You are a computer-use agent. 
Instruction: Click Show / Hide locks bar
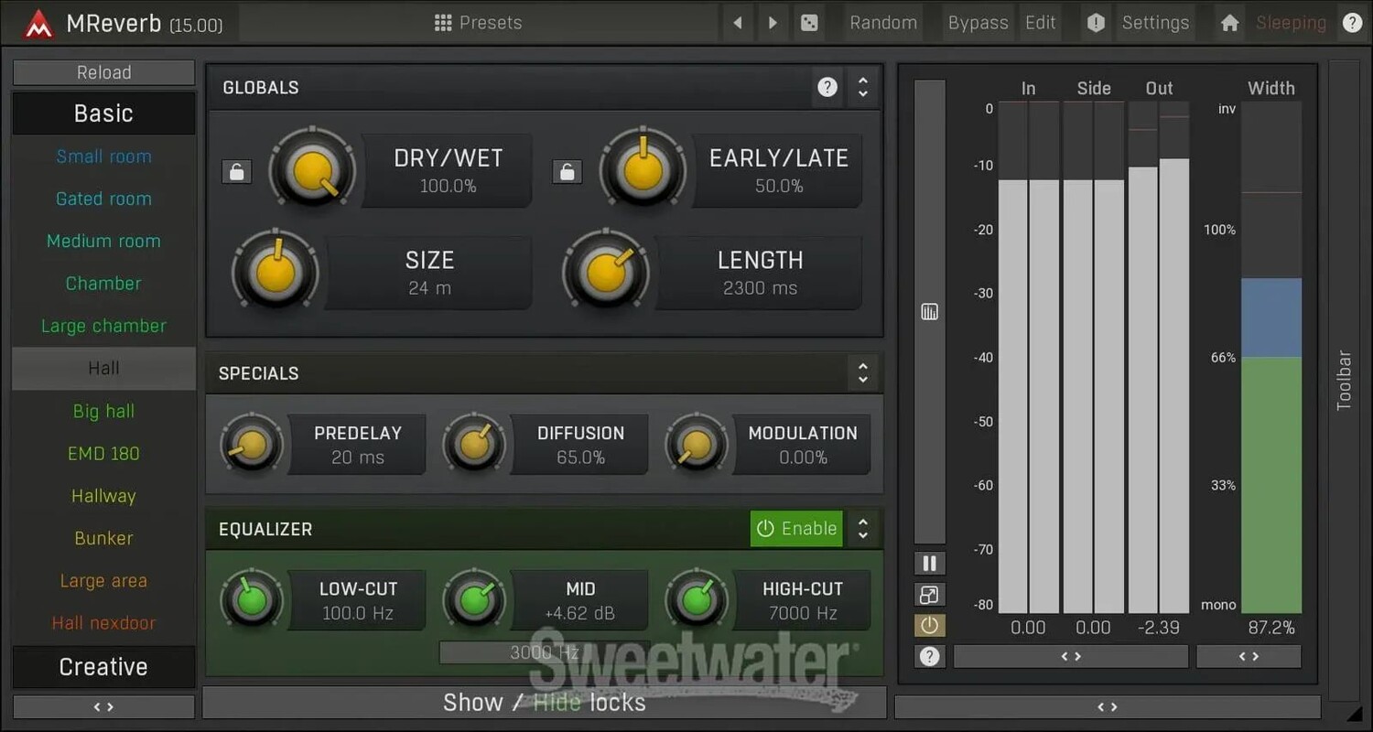545,703
